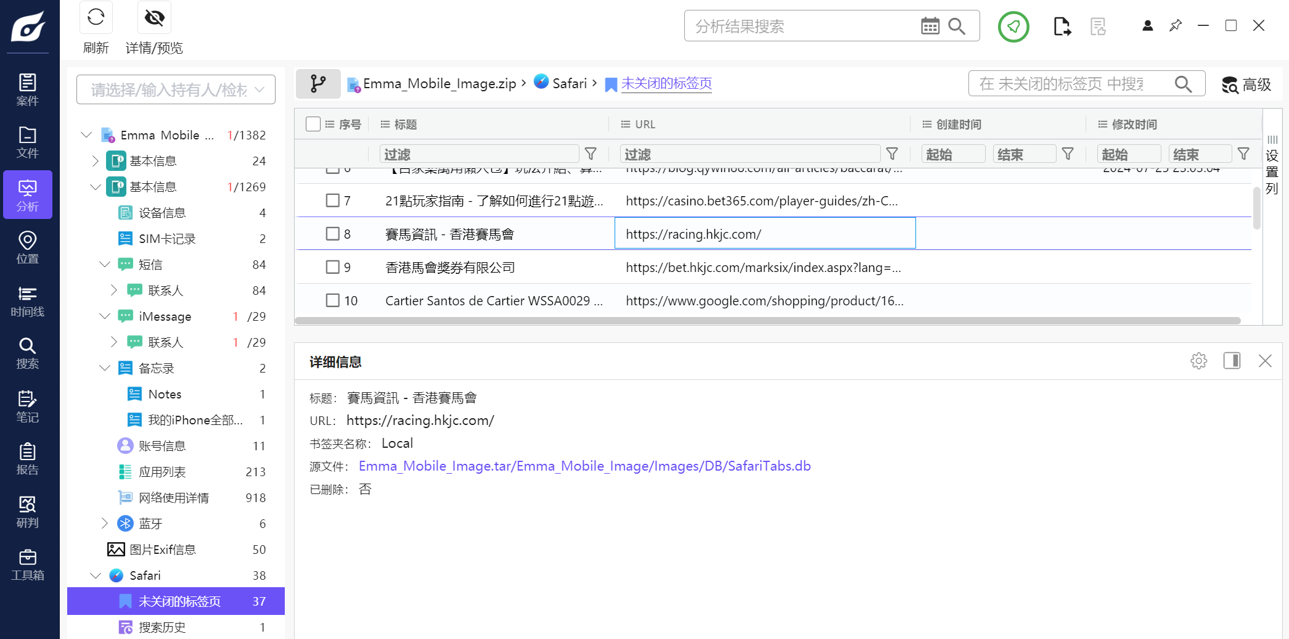Select SIM卡记录 in the tree

167,239
